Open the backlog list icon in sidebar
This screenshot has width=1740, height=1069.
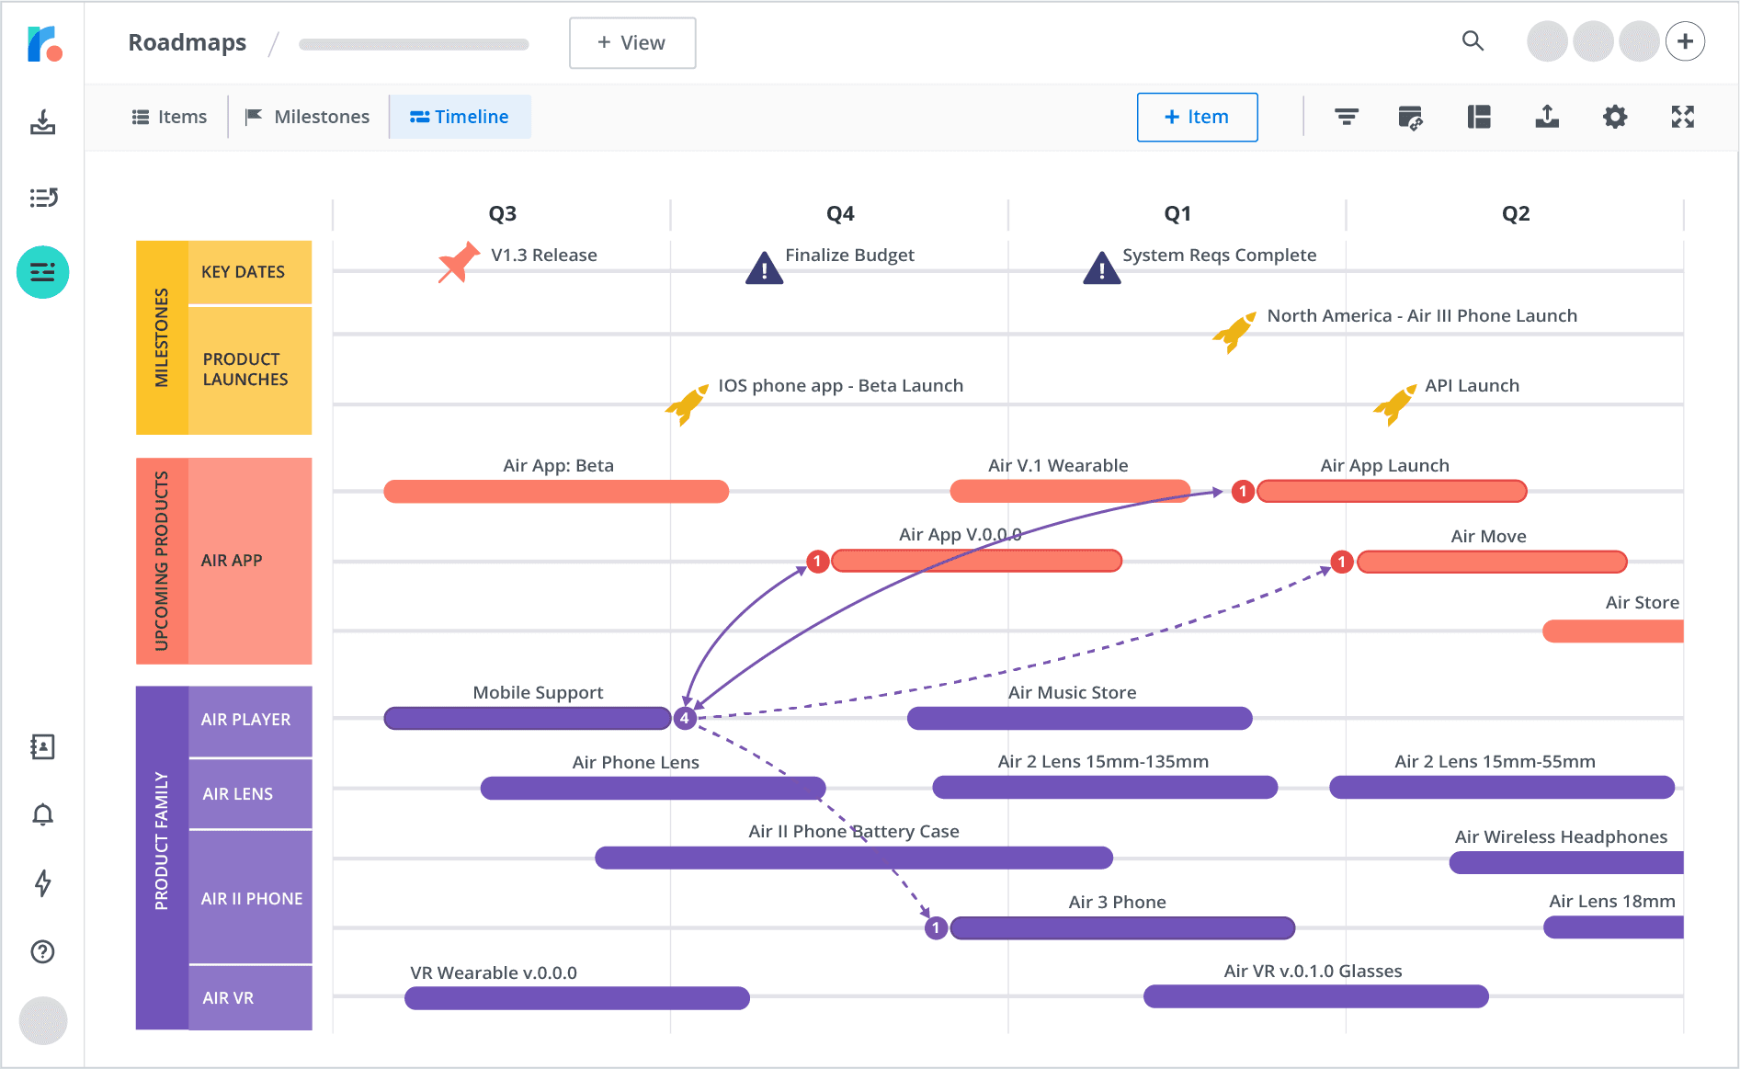[42, 198]
